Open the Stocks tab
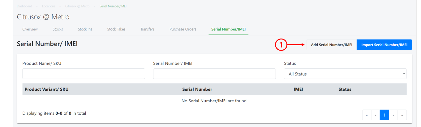This screenshot has height=127, width=421. point(58,29)
